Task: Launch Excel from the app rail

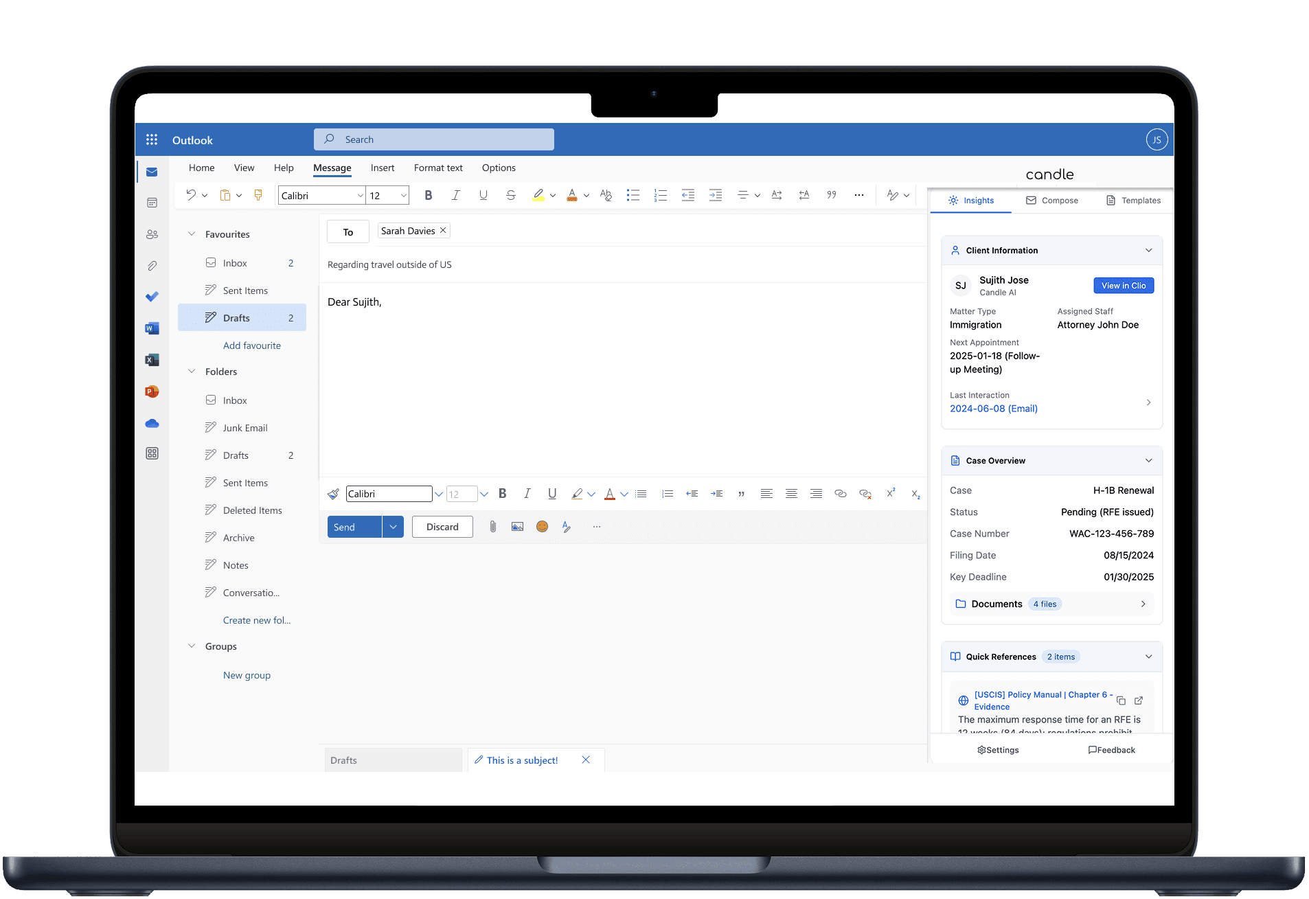Action: click(x=152, y=360)
